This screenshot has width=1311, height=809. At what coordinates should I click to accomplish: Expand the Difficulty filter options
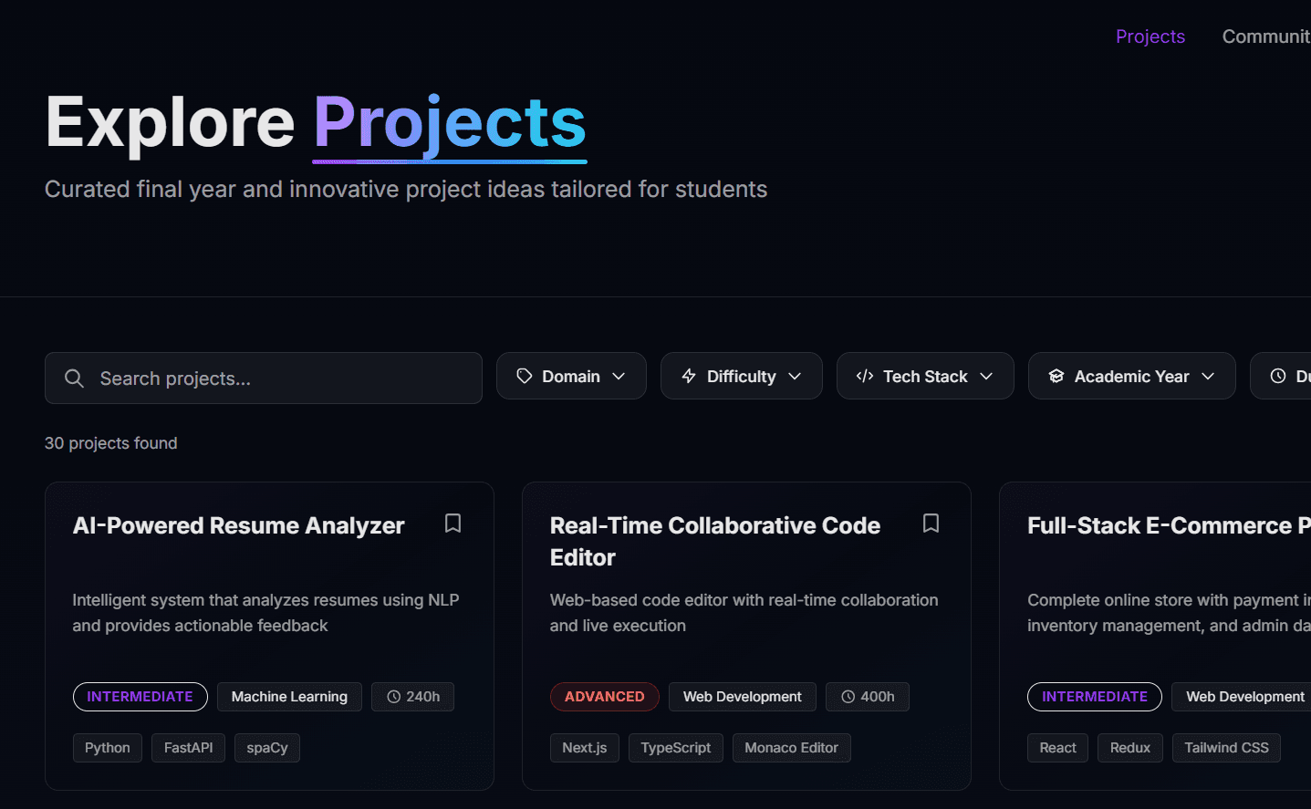click(x=741, y=376)
